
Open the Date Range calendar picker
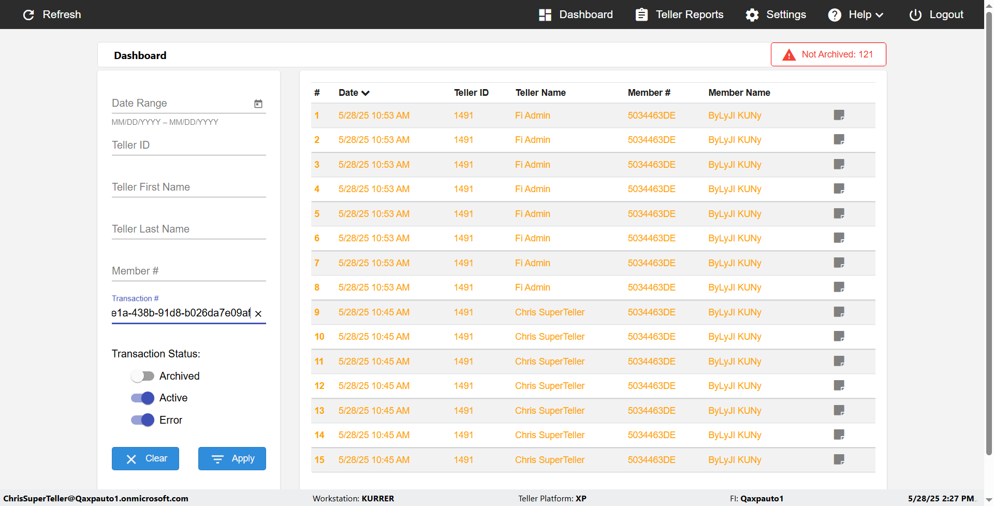[x=258, y=104]
